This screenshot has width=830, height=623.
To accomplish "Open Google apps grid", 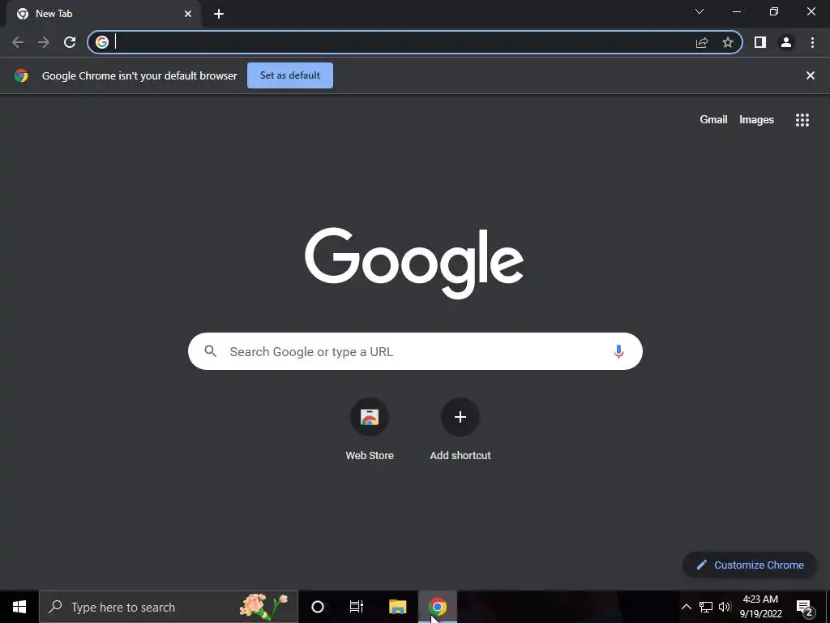I will pos(802,120).
